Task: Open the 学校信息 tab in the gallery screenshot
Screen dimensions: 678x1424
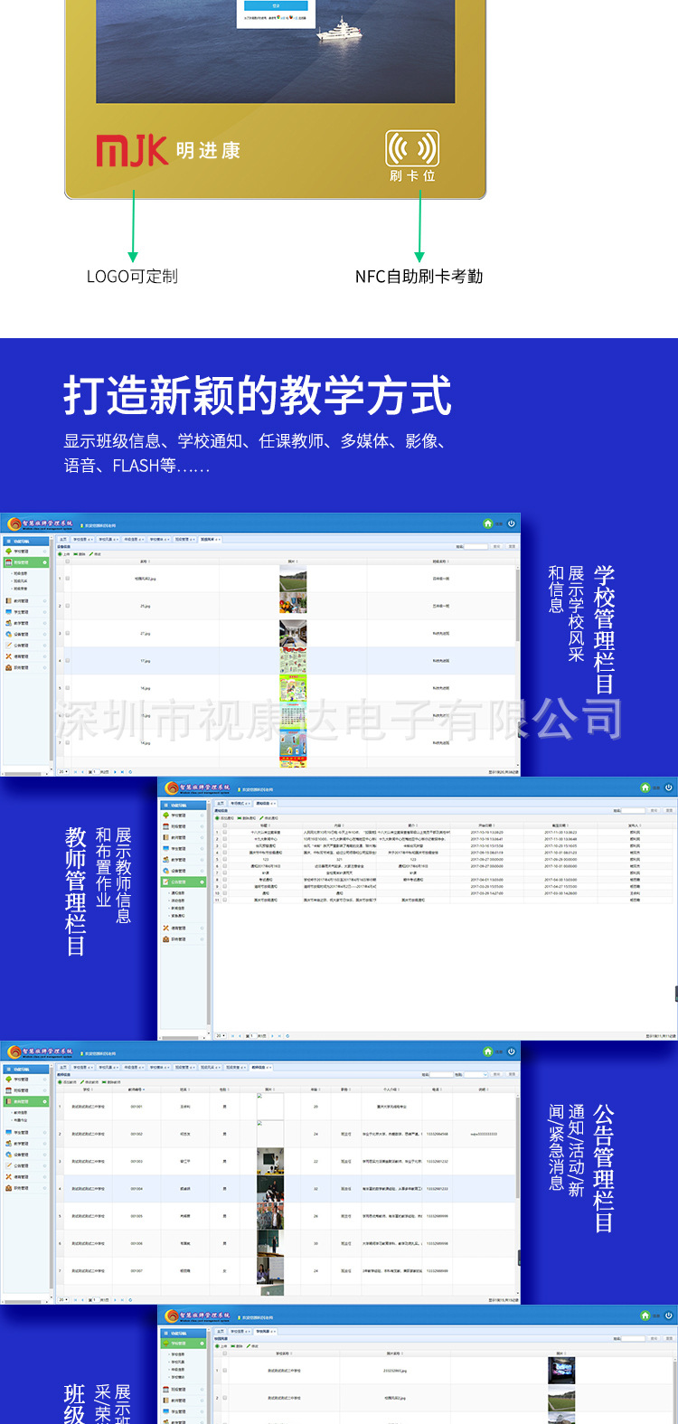Action: [83, 539]
